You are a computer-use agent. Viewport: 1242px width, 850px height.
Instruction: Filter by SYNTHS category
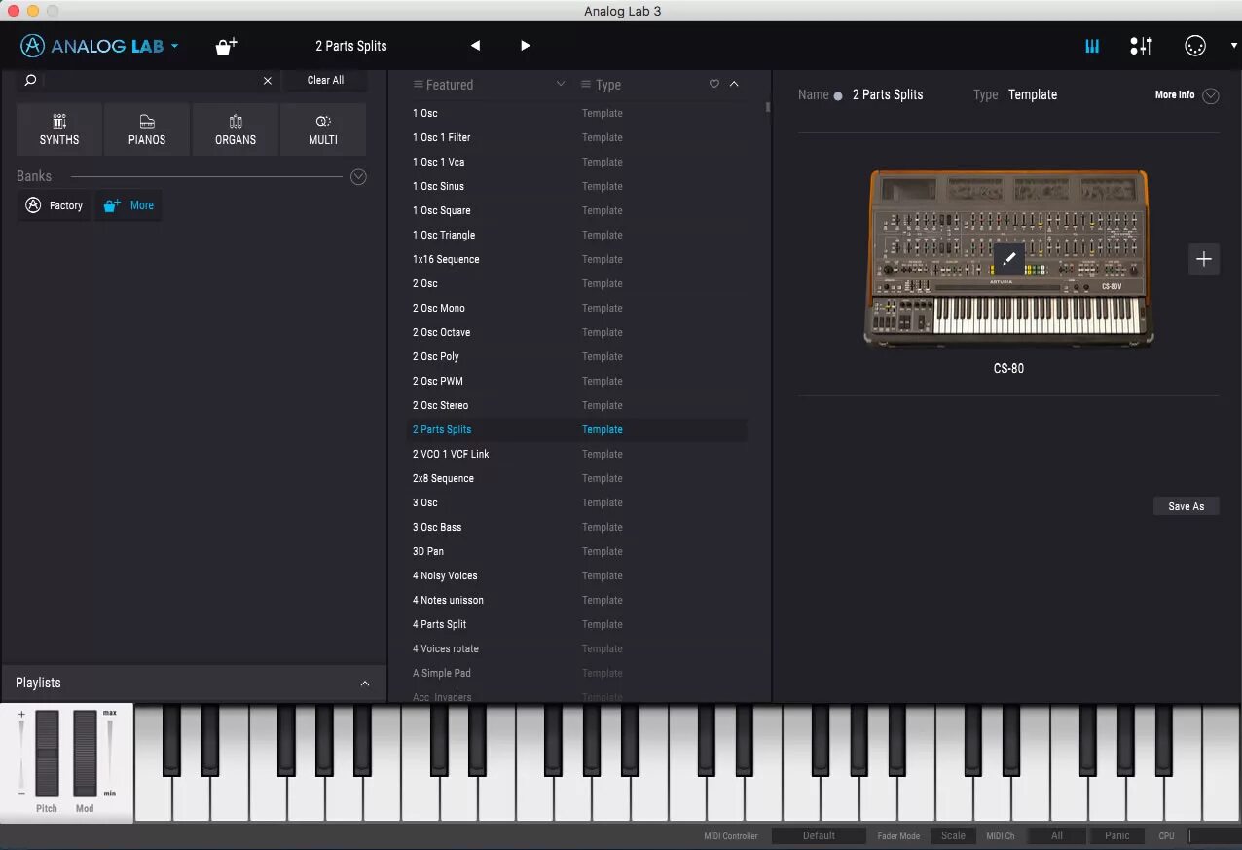click(59, 129)
